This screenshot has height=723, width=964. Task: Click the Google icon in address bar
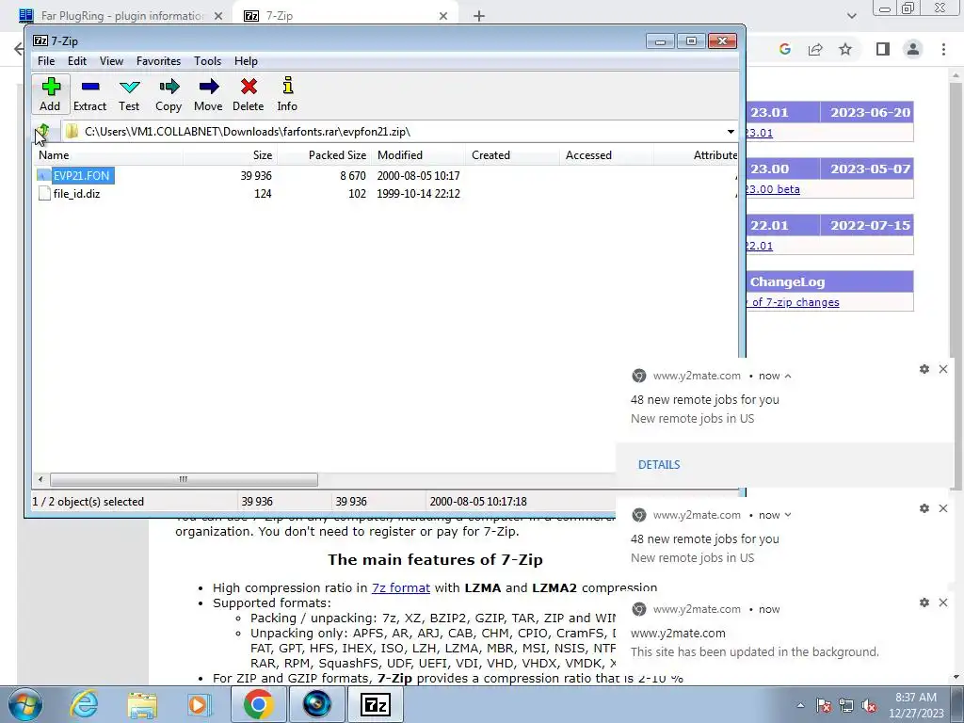(784, 49)
